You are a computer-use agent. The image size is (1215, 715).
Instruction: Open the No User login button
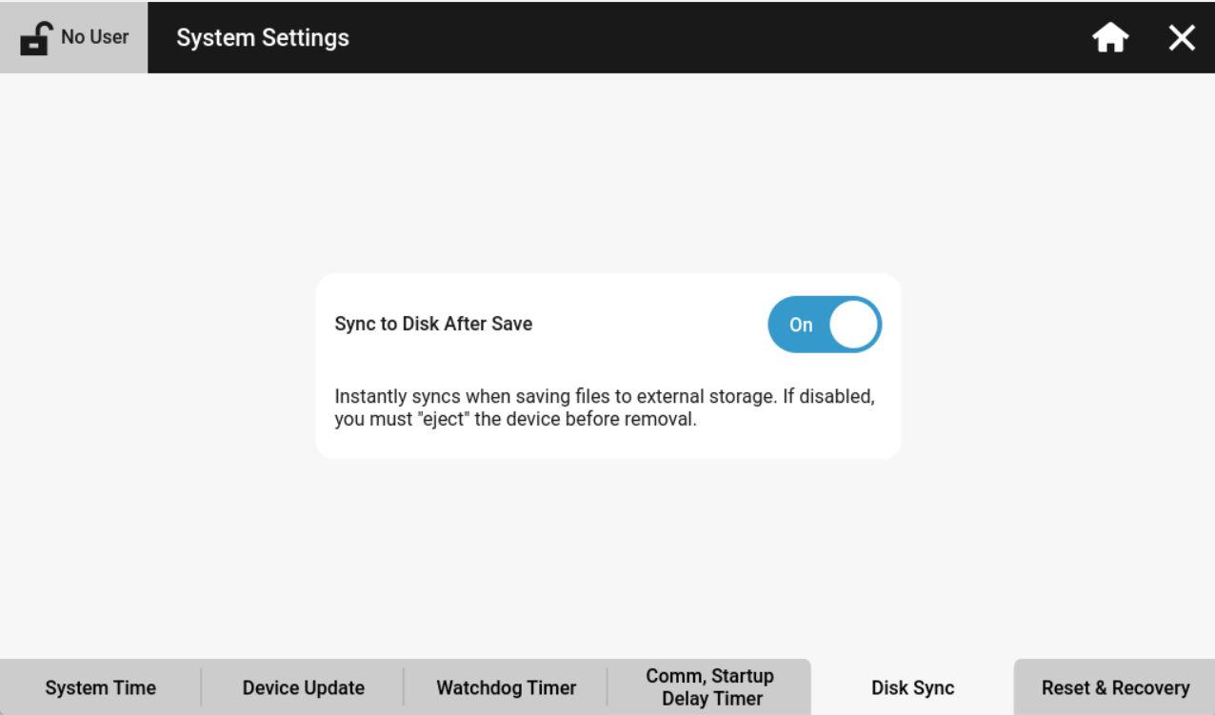click(x=74, y=37)
